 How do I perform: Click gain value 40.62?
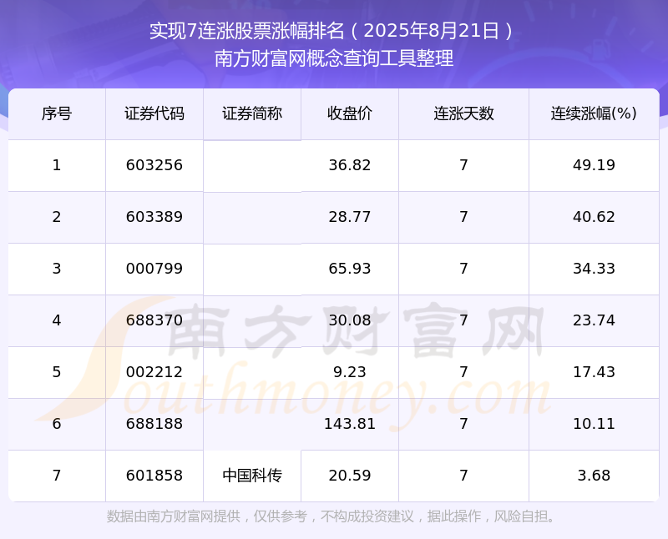(594, 217)
